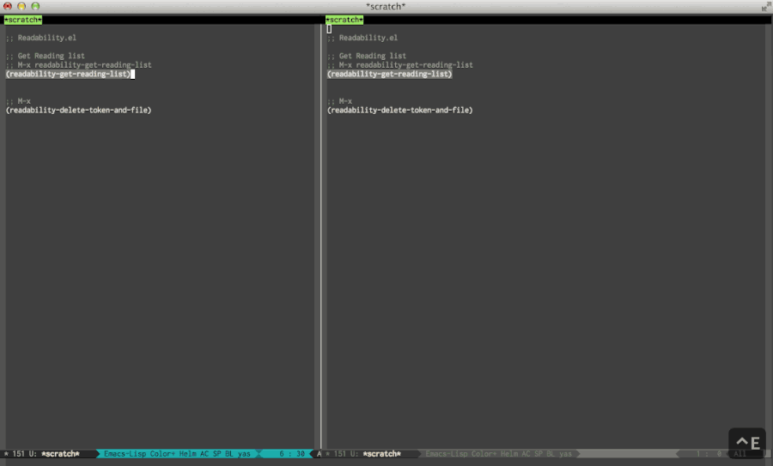Click Helm minor mode in left mode line

(x=187, y=454)
